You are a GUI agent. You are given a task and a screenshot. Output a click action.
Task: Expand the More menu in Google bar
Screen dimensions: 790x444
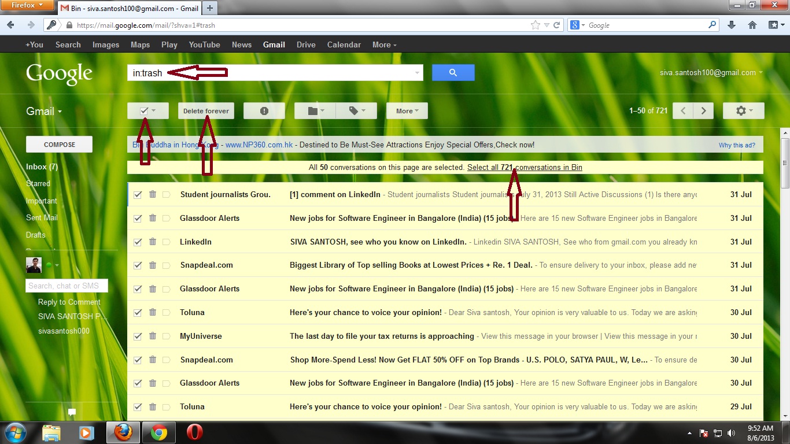(385, 45)
